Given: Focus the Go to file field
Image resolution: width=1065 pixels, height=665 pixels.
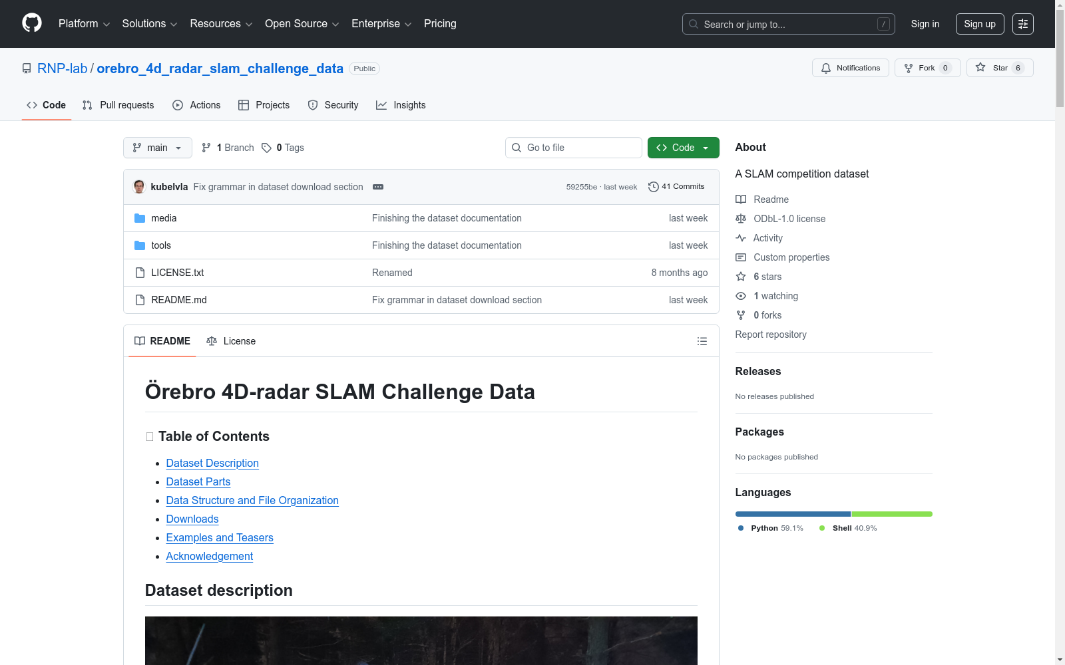Looking at the screenshot, I should coord(573,148).
